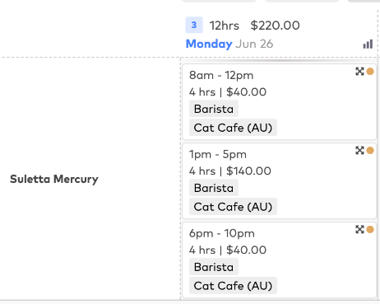The image size is (380, 304).
Task: Click the $220.00 daily total cost
Action: (275, 26)
